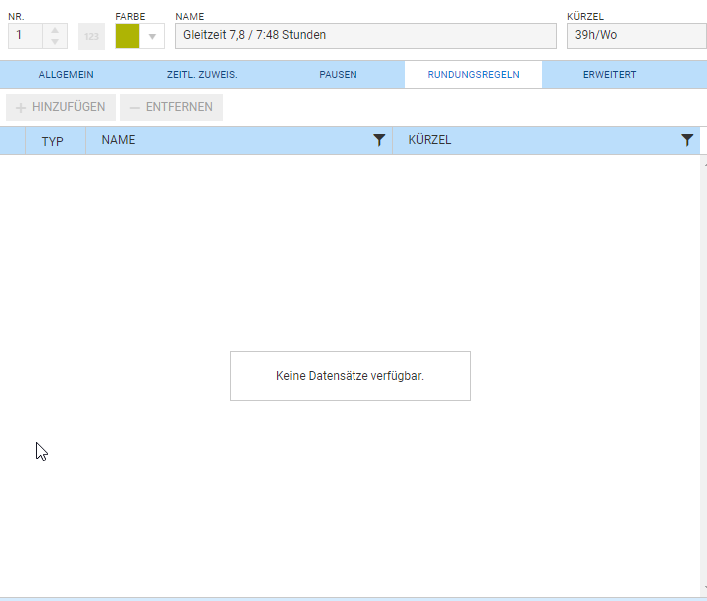707x601 pixels.
Task: Sort by the Typ column header
Action: pos(52,141)
